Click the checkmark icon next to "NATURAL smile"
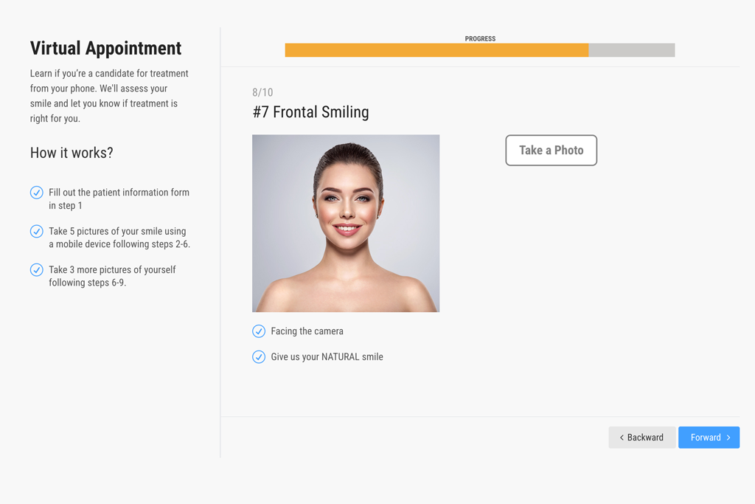 coord(259,357)
